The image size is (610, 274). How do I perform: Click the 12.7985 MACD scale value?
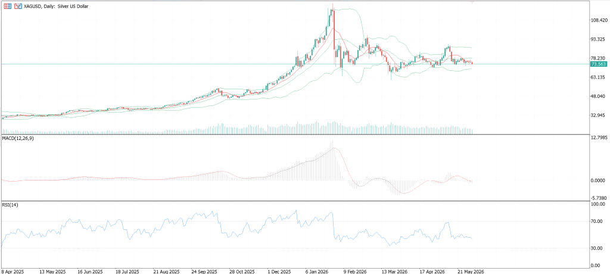(x=598, y=138)
